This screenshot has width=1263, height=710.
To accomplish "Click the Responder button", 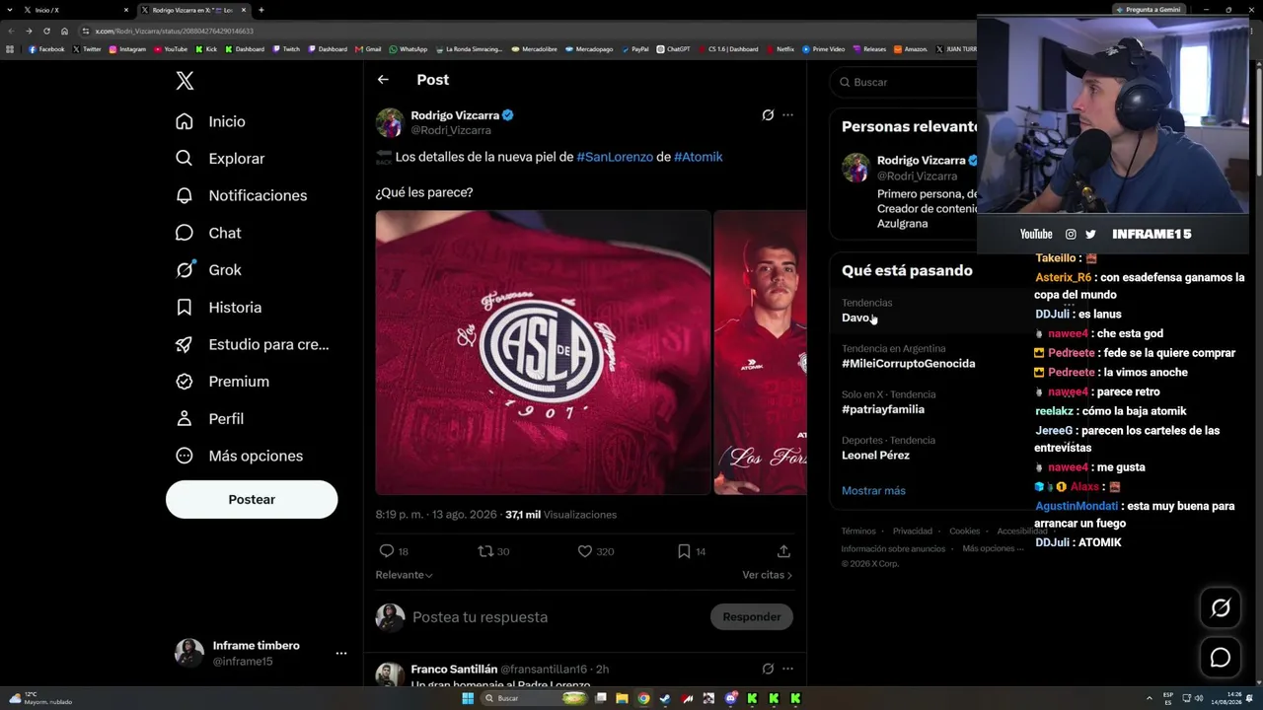I will [x=752, y=617].
